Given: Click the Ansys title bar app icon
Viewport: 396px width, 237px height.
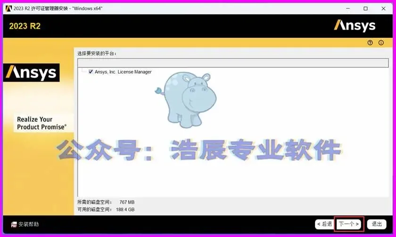Looking at the screenshot, I should pyautogui.click(x=8, y=8).
